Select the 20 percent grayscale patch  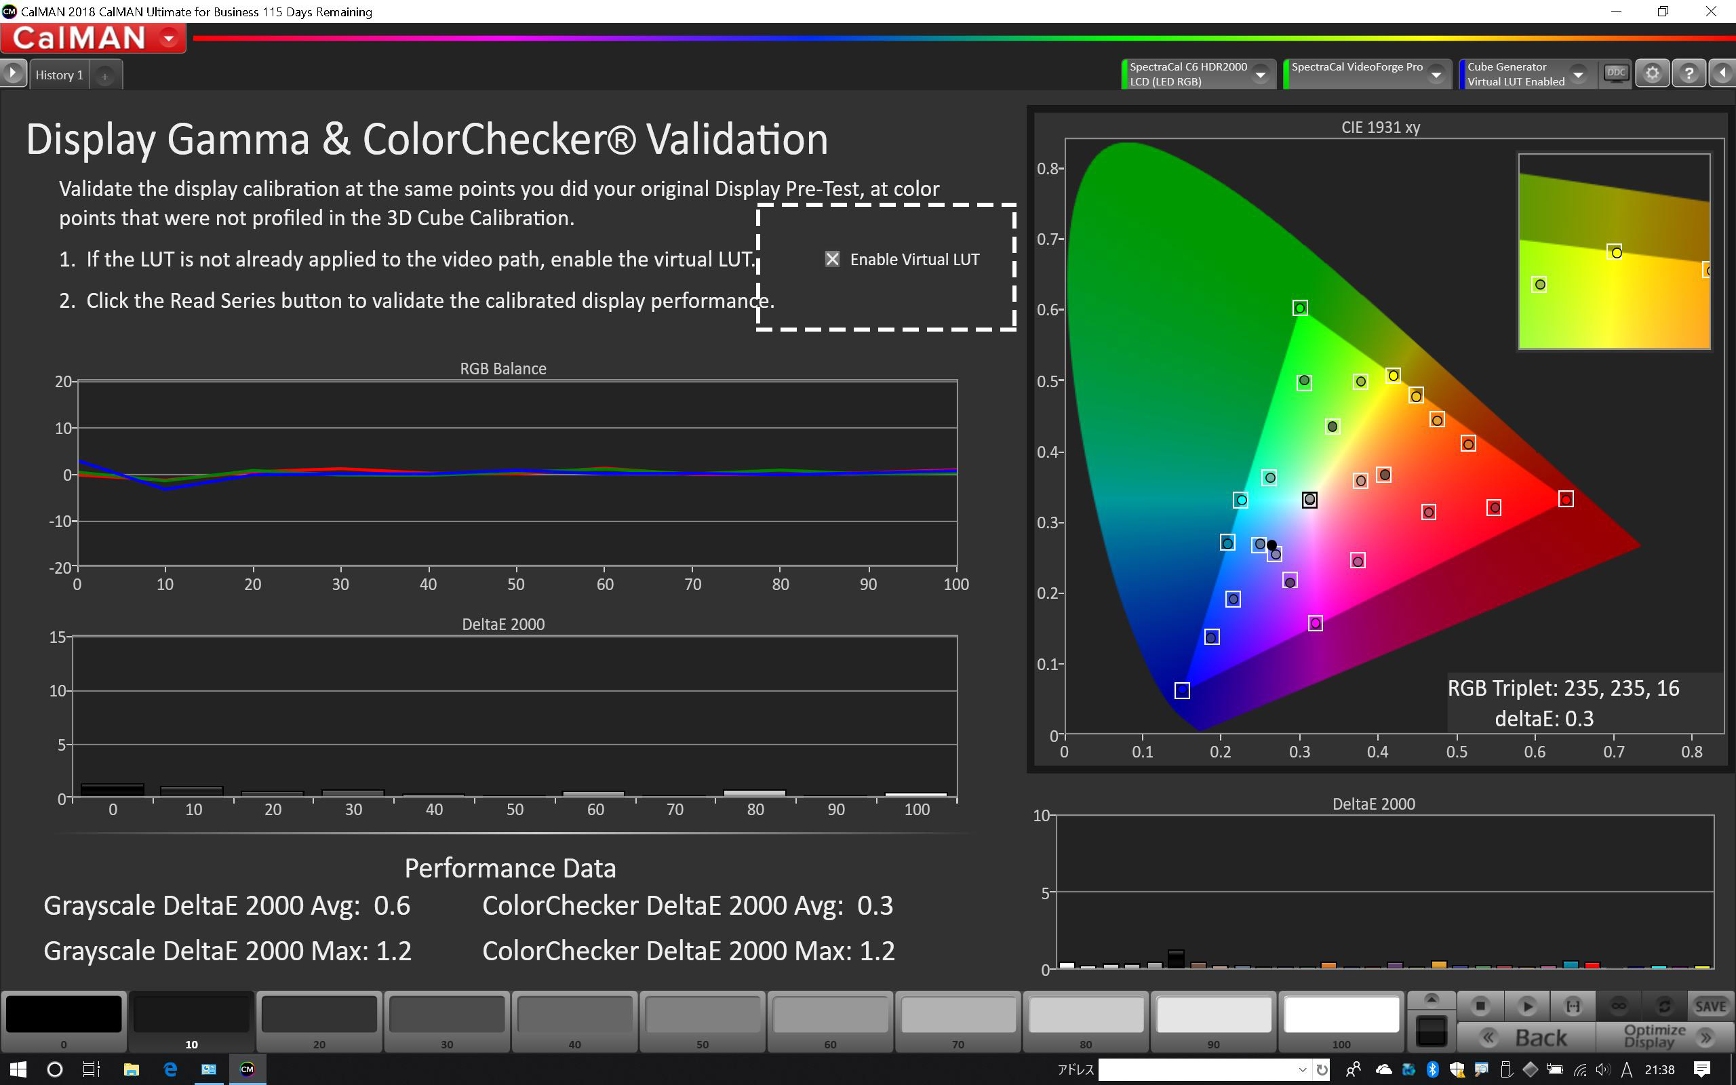319,1021
